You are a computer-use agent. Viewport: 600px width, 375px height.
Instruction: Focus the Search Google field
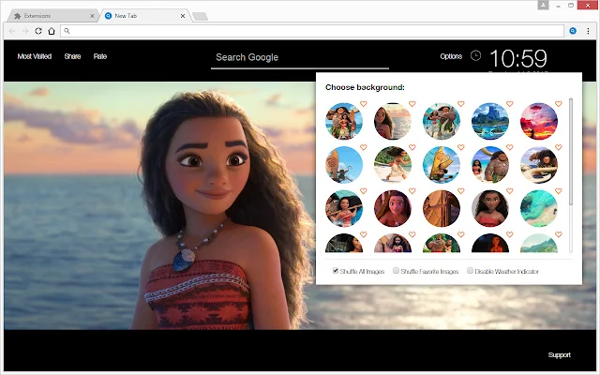(300, 57)
